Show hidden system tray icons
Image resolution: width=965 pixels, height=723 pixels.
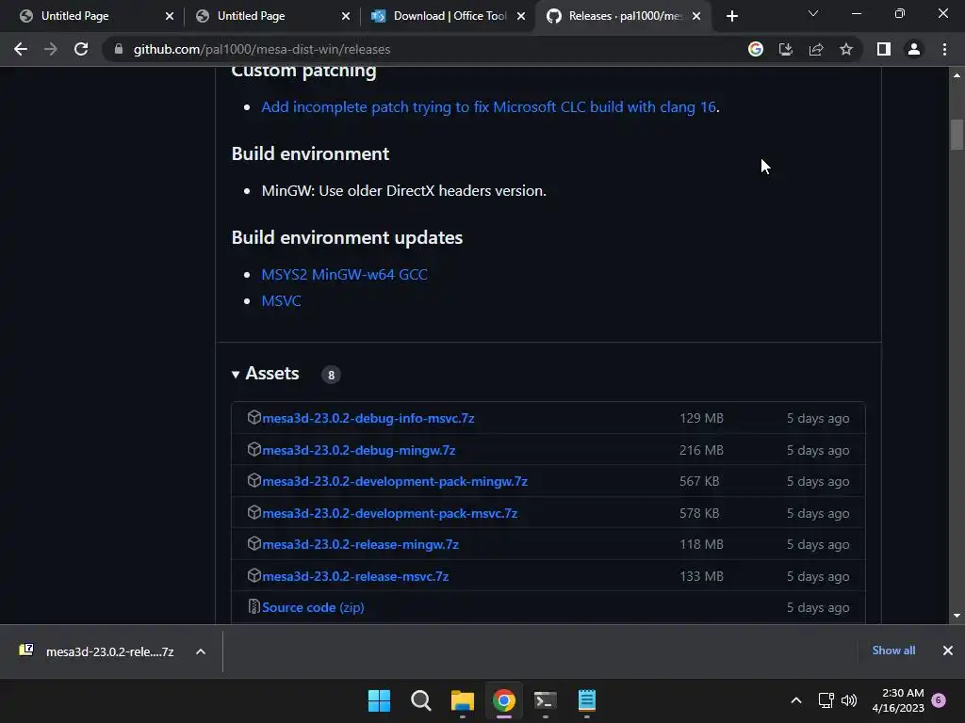tap(795, 700)
